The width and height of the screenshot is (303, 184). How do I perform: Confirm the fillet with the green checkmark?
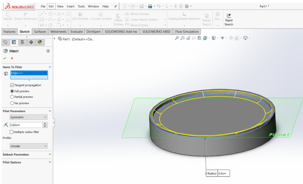[5, 58]
